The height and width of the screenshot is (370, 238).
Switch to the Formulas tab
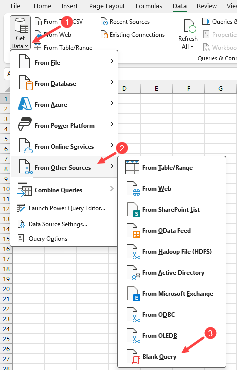point(149,6)
